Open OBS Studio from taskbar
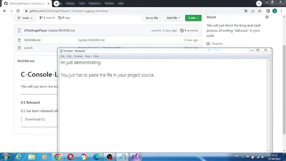Image resolution: width=286 pixels, height=161 pixels. 109,157
